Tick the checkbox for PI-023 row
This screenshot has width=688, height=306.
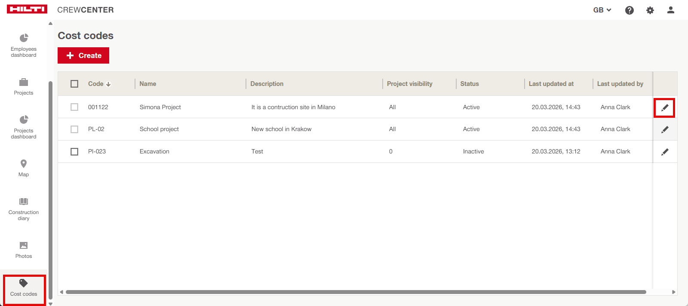74,152
